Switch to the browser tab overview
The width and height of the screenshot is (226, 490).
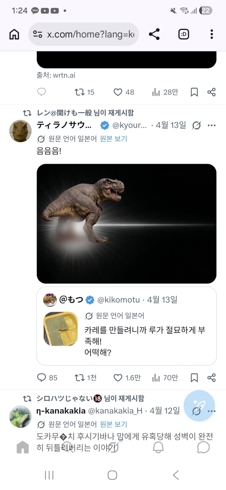184,34
